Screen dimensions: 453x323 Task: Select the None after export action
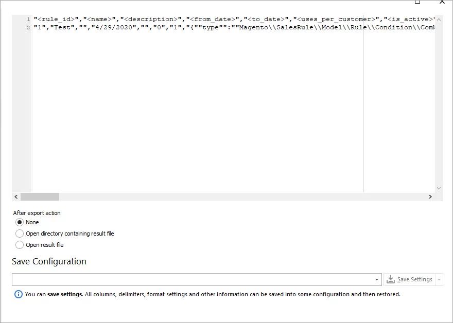(x=20, y=222)
